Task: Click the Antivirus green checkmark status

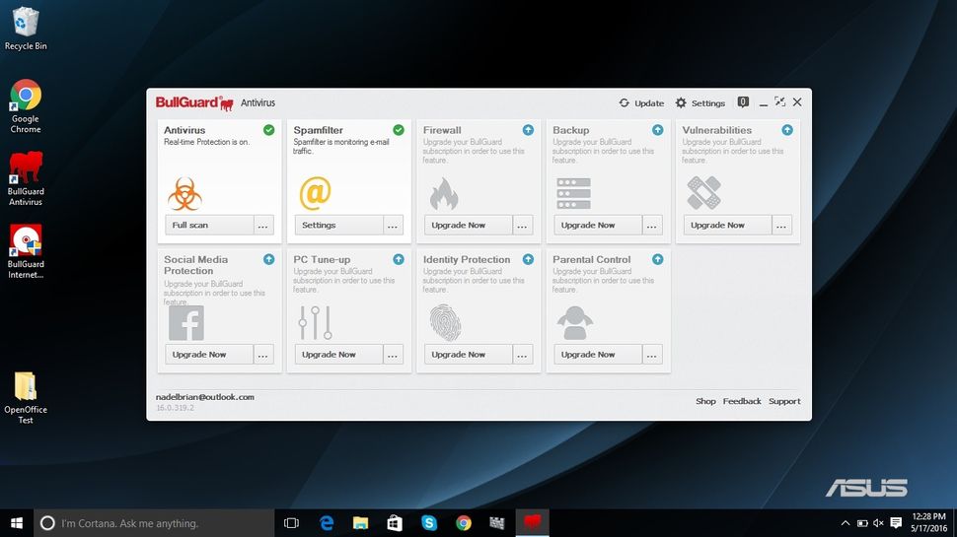Action: (269, 130)
